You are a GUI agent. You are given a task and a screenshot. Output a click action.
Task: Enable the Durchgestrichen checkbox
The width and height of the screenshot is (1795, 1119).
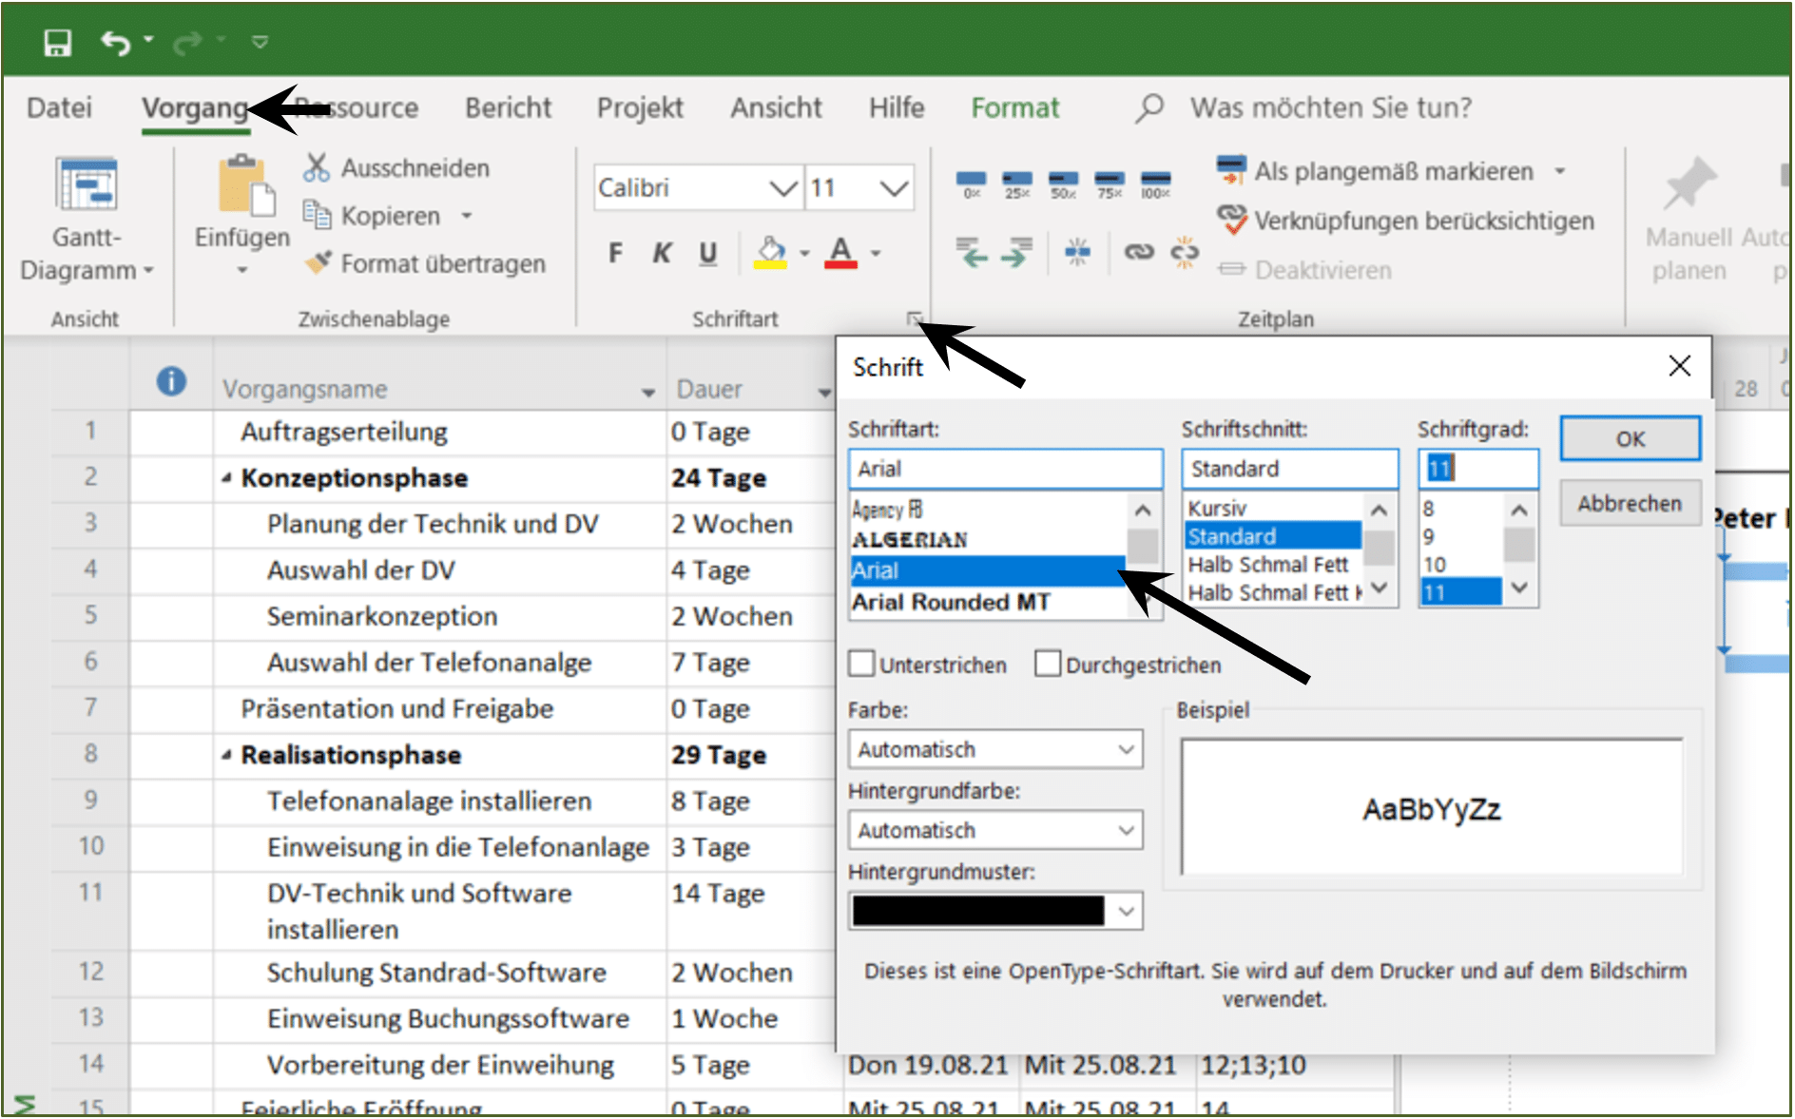pos(1048,664)
